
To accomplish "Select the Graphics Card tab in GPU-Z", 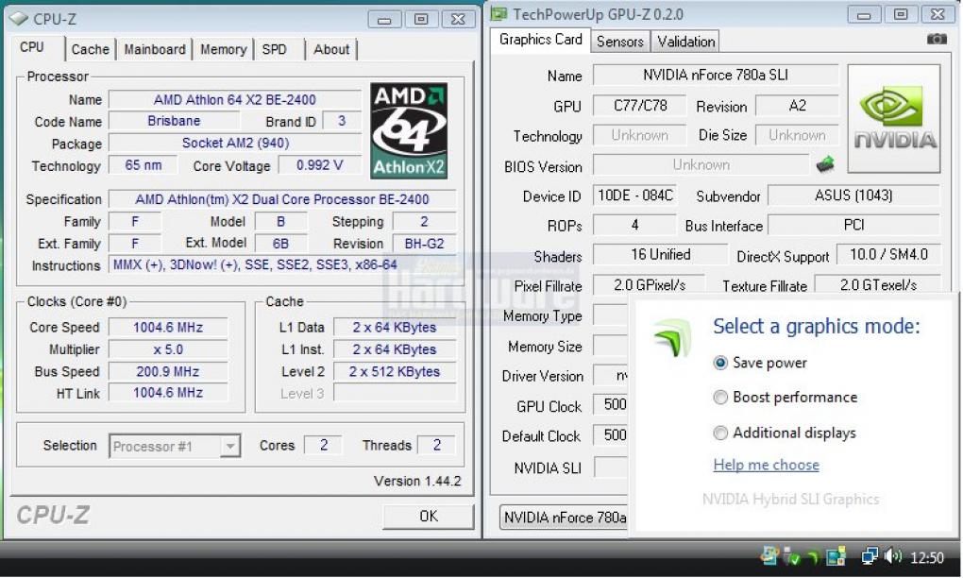I will pos(540,40).
